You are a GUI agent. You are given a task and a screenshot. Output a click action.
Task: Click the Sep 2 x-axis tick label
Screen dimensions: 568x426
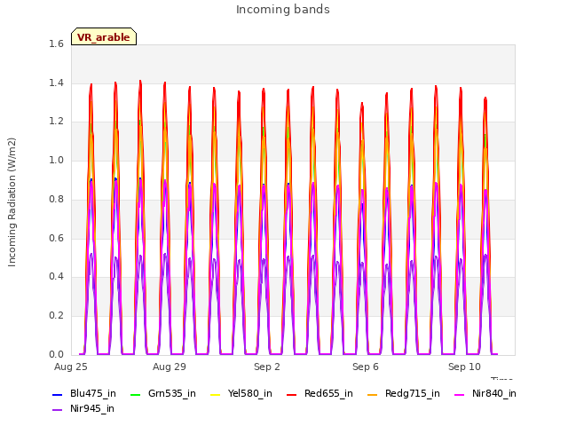[267, 367]
